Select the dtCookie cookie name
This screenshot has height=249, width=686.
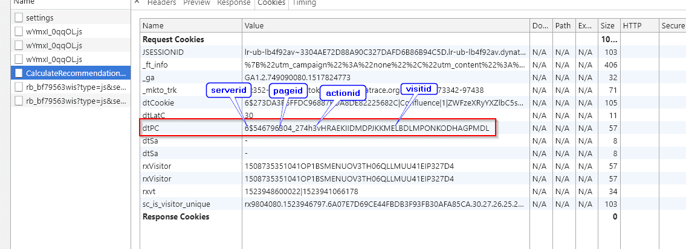pos(158,103)
